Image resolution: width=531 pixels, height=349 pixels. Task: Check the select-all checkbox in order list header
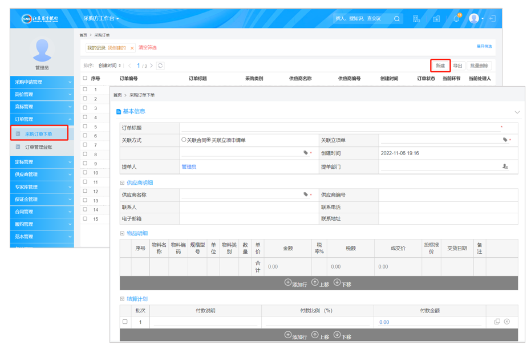pyautogui.click(x=85, y=79)
